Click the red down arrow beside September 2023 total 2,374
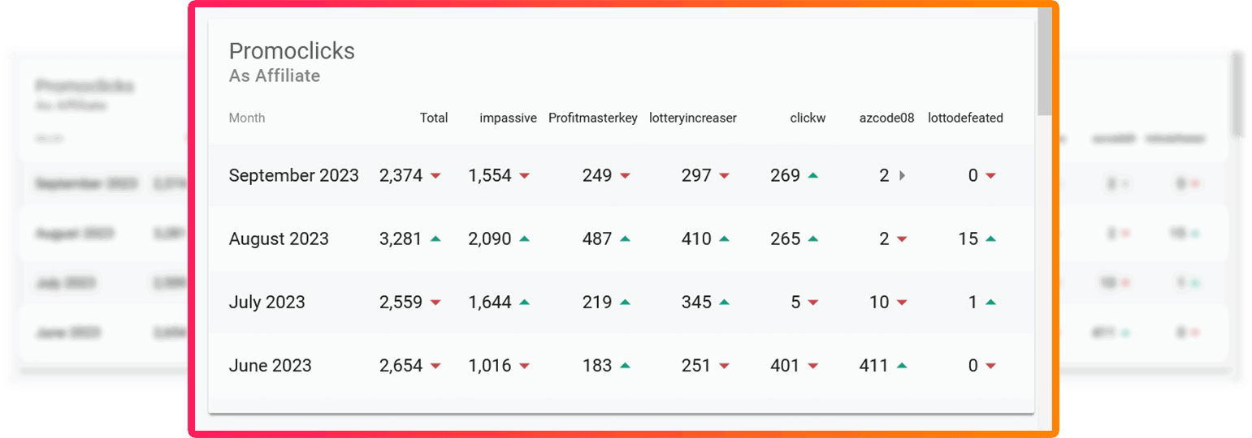 [x=435, y=176]
